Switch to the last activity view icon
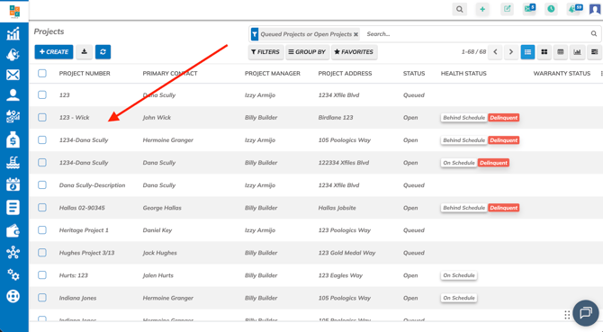Image resolution: width=603 pixels, height=332 pixels. 595,52
